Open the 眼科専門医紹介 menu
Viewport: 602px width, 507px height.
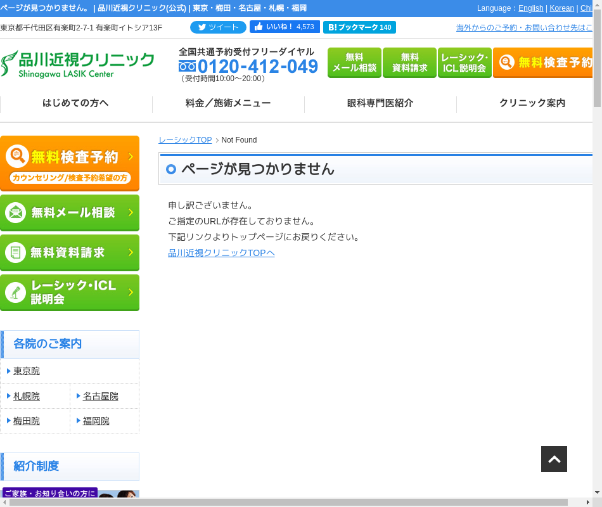[x=380, y=103]
